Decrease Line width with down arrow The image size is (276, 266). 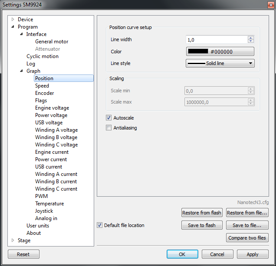pos(251,42)
